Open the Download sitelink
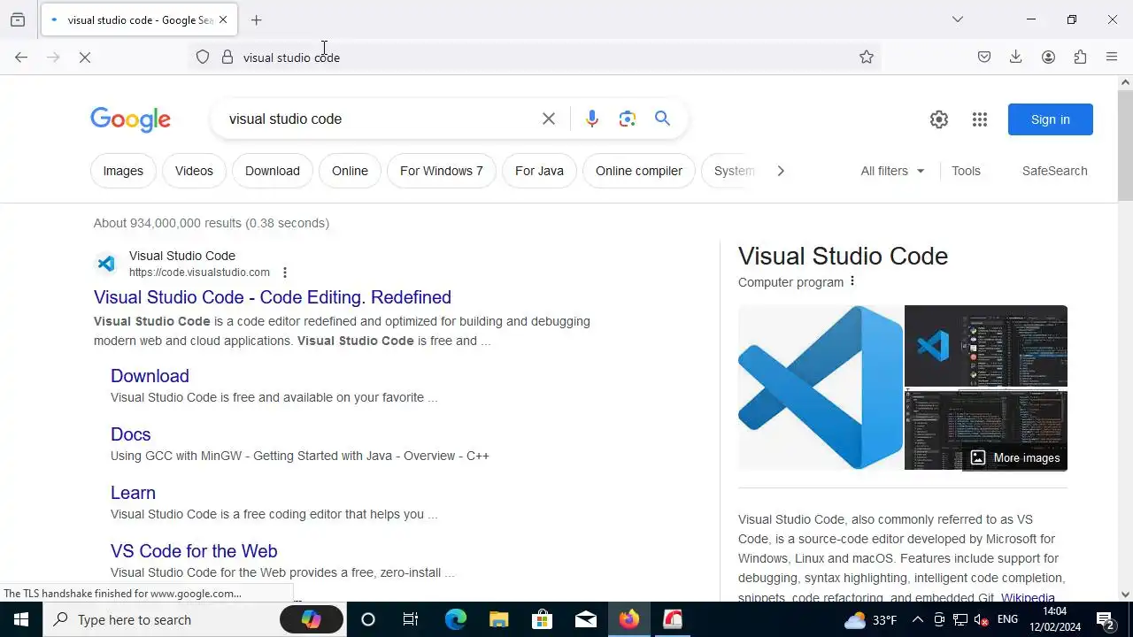 coord(150,376)
